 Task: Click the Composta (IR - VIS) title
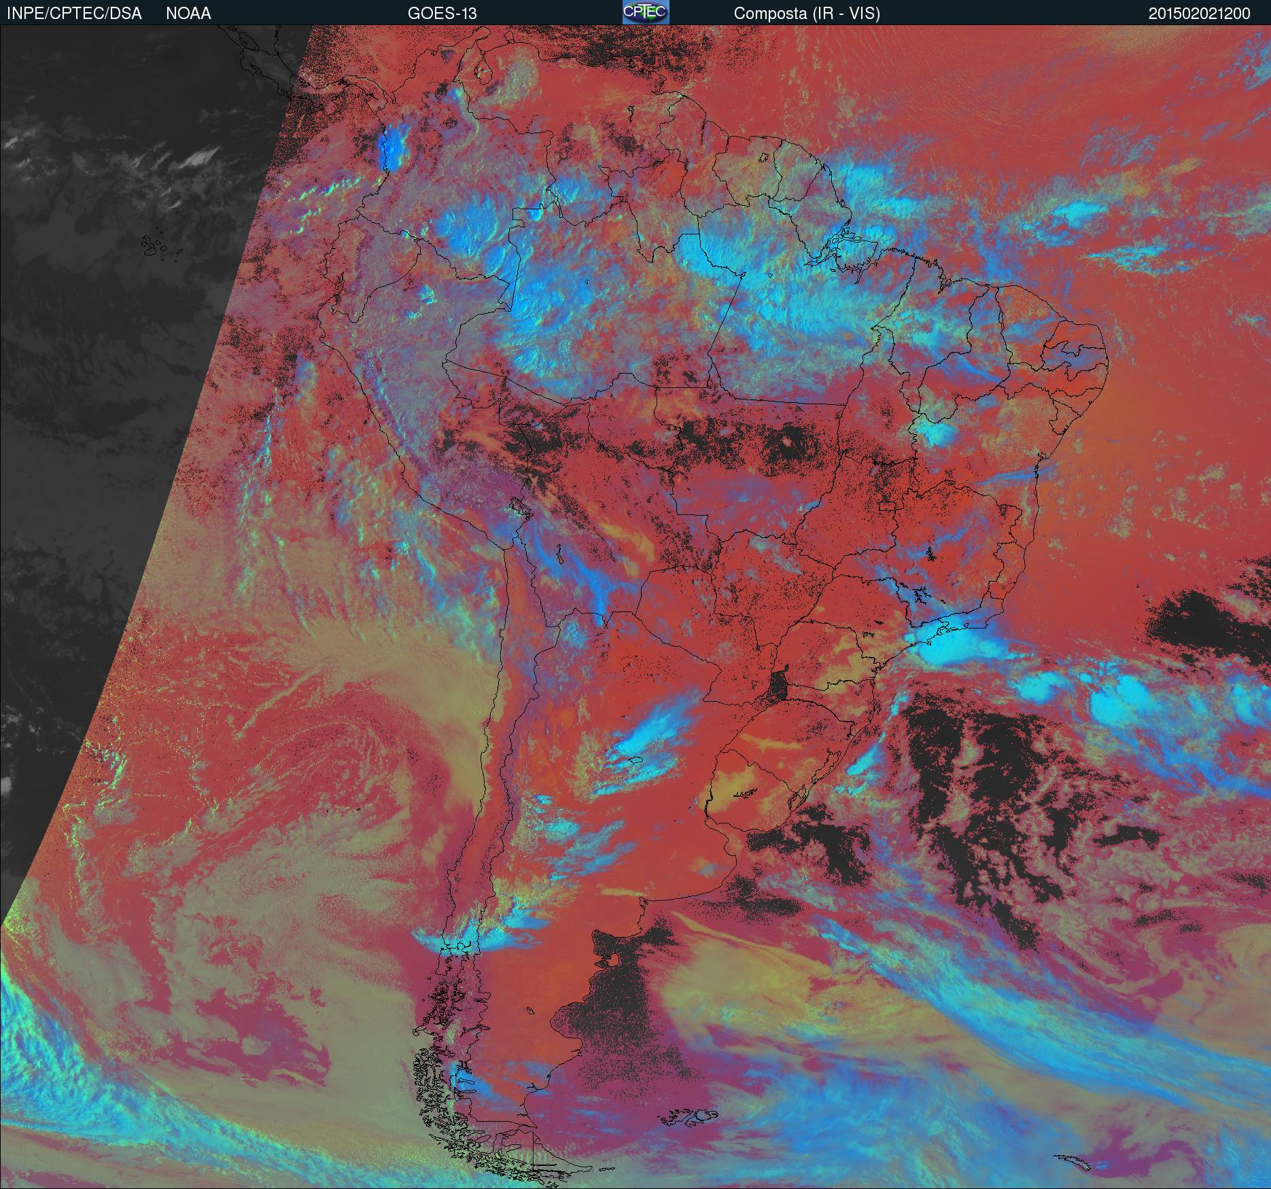coord(807,14)
